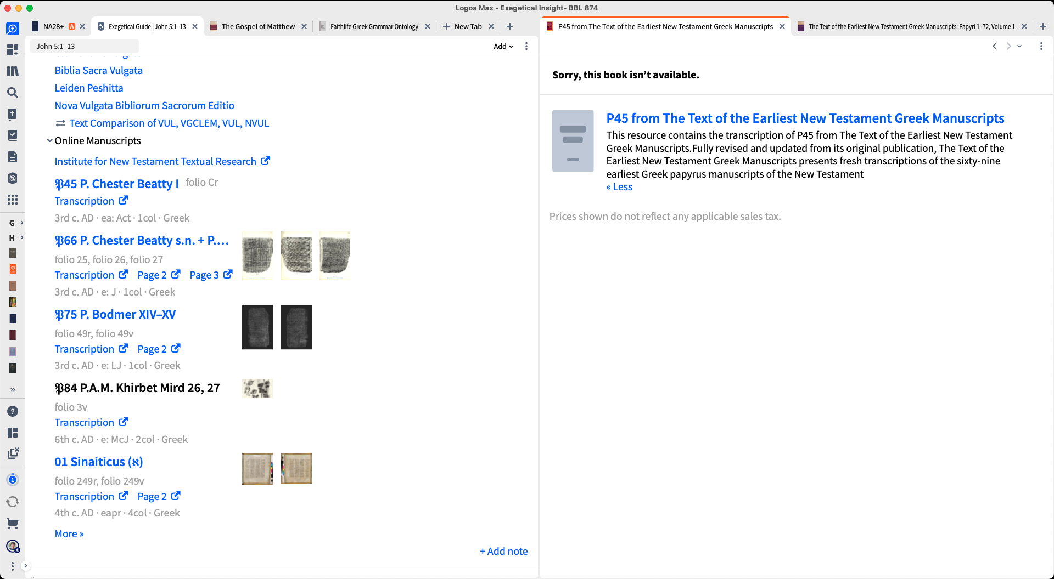Open 𝔓66 Page 3 link
Image resolution: width=1054 pixels, height=579 pixels.
pos(211,275)
